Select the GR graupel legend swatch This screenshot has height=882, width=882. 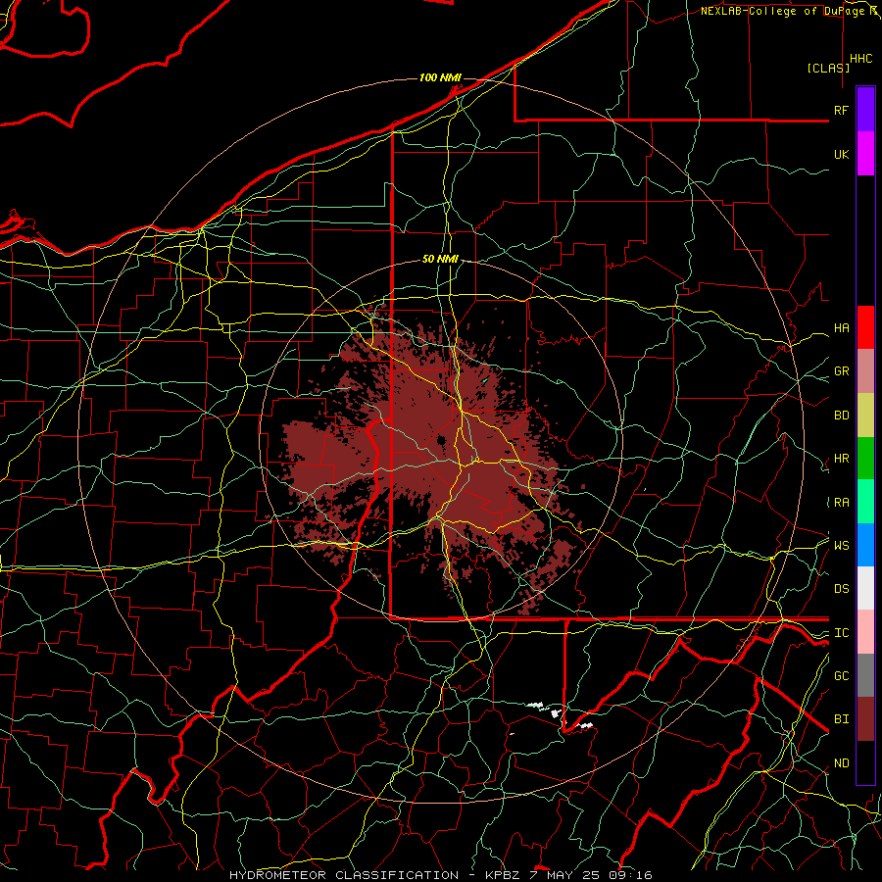pos(865,370)
